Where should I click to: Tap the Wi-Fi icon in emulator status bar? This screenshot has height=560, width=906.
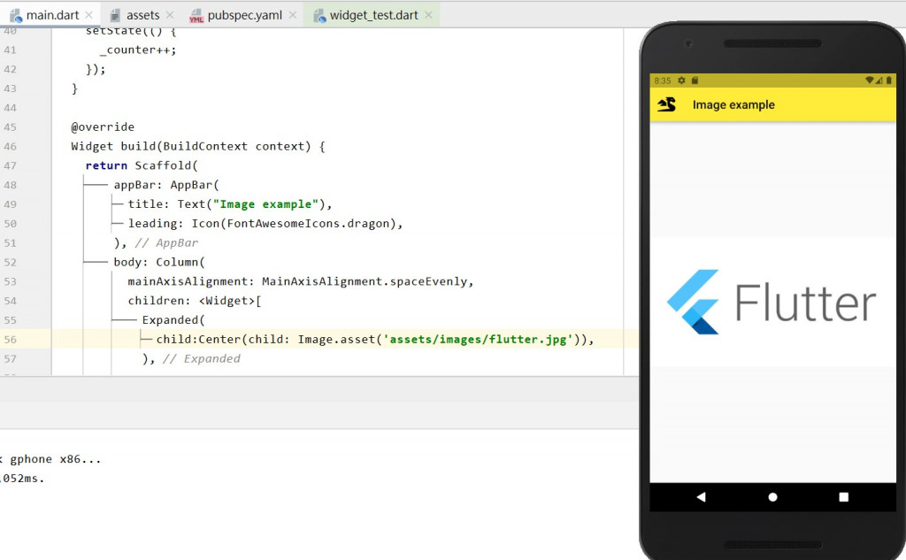pyautogui.click(x=870, y=81)
